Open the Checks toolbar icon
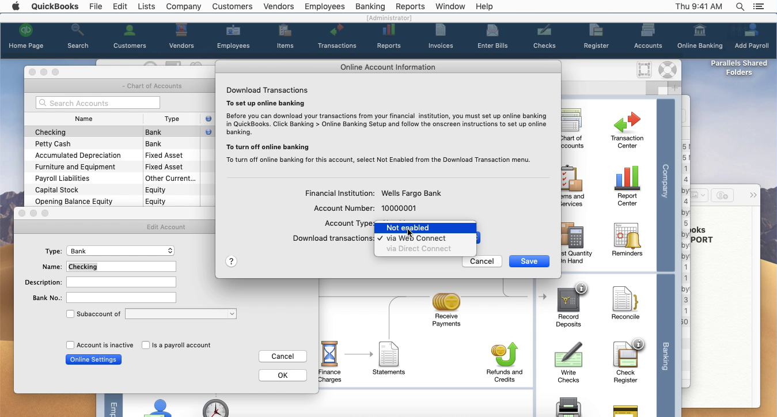This screenshot has width=777, height=417. click(x=544, y=36)
